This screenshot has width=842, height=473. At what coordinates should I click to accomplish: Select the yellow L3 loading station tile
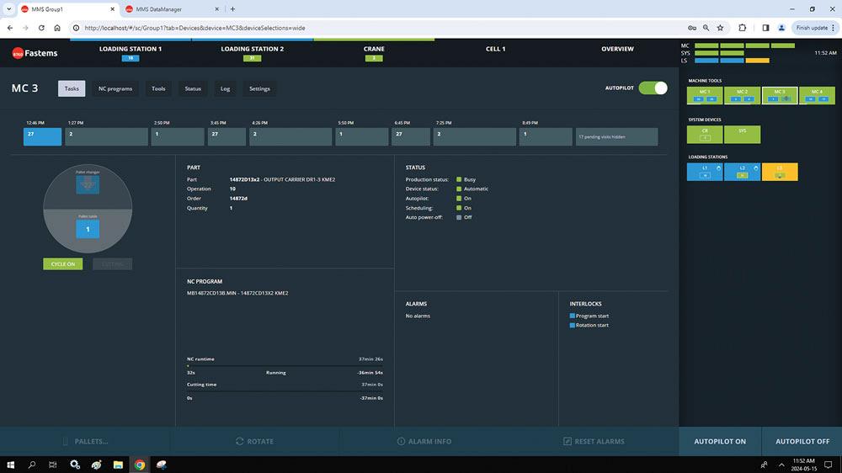click(x=780, y=172)
